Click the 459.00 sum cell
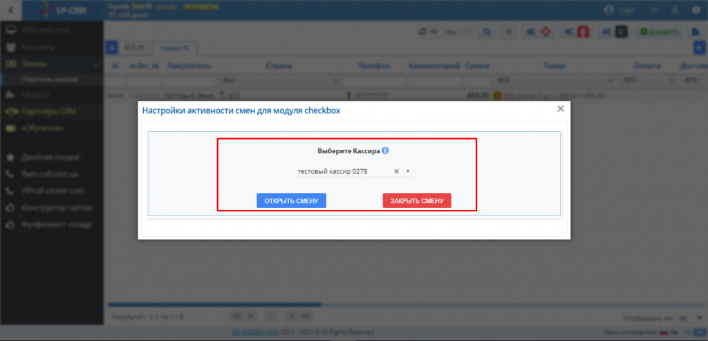The image size is (708, 341). tap(478, 96)
